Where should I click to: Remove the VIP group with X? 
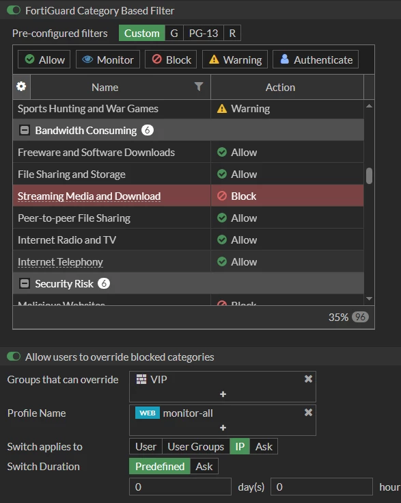click(308, 379)
